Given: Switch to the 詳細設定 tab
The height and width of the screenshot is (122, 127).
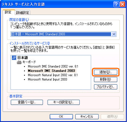Looking at the screenshot, I should tap(22, 12).
